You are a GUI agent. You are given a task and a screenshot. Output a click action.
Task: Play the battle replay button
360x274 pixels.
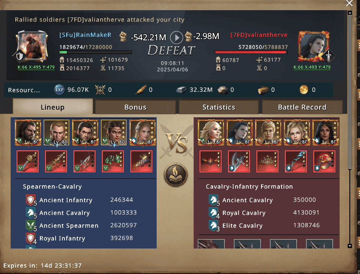[176, 37]
